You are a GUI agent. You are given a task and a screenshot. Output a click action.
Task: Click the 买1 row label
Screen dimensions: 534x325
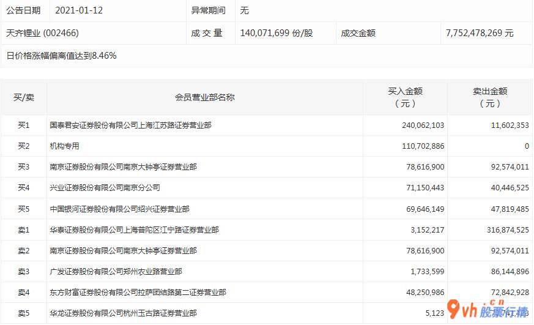24,125
